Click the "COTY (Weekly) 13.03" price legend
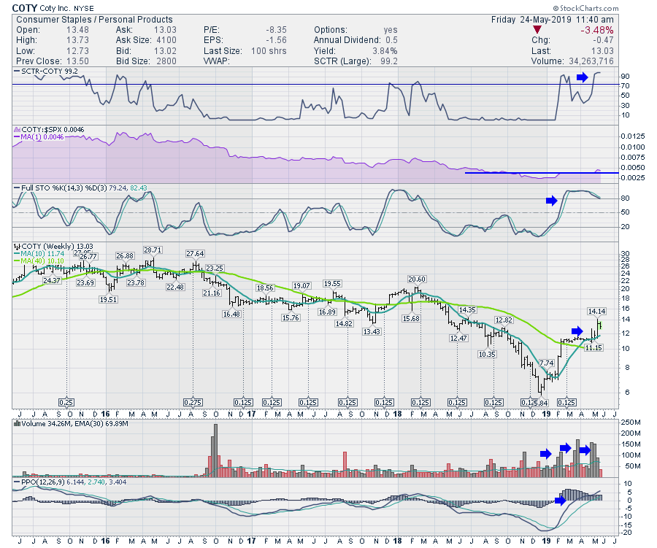The image size is (657, 548). click(x=53, y=247)
